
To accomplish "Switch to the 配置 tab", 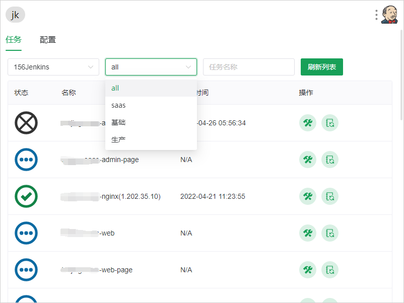I will point(48,40).
